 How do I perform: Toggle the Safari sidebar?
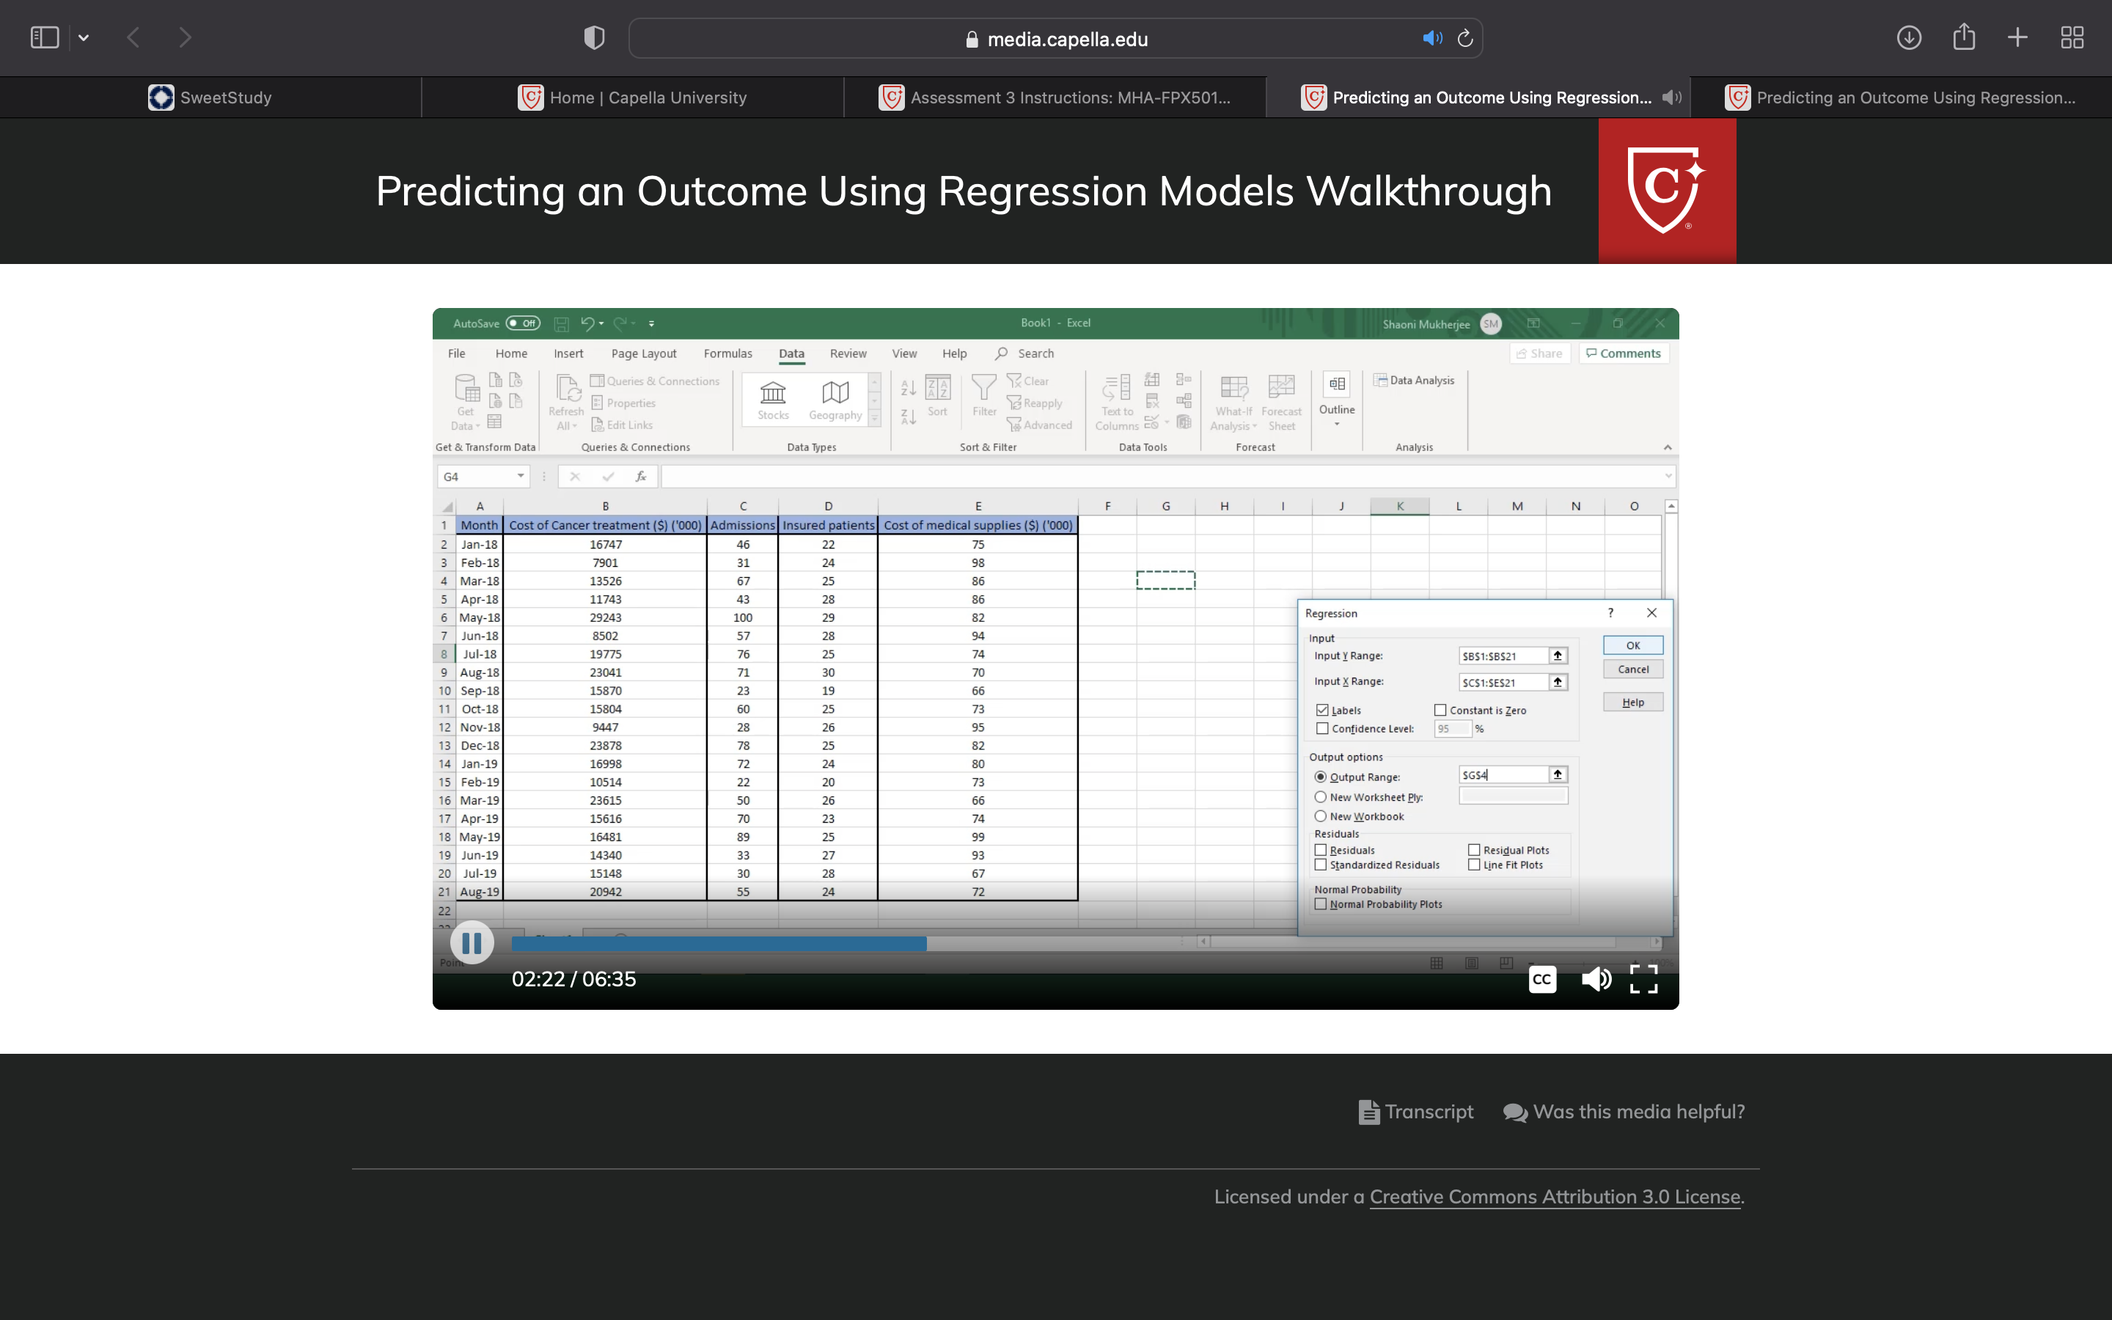pos(44,37)
